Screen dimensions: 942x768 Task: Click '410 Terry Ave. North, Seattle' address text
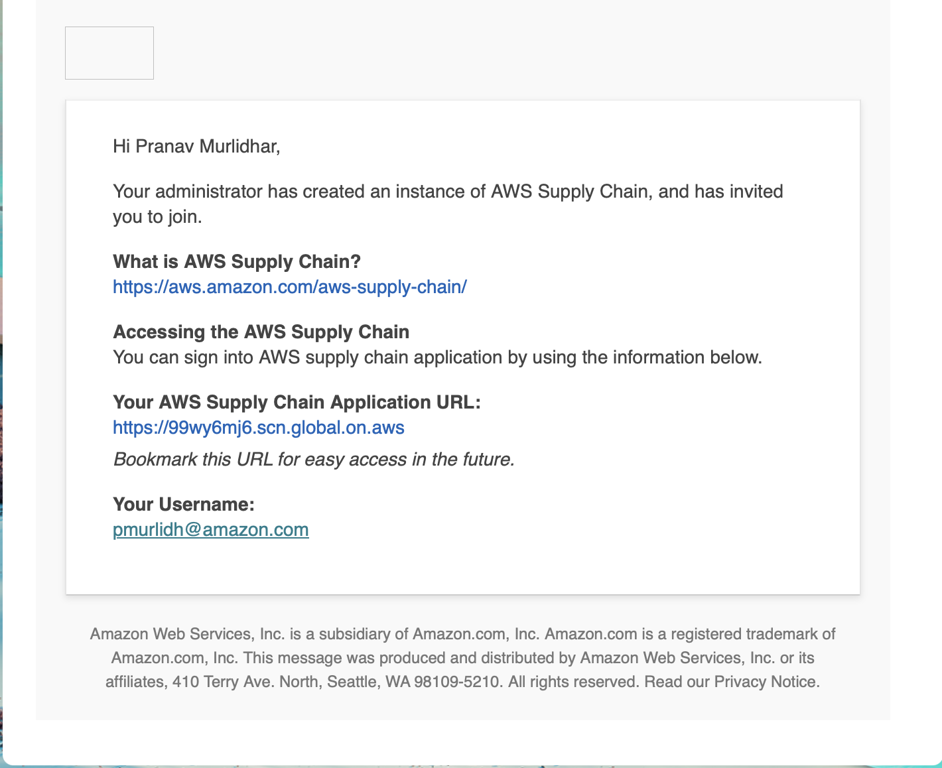coord(276,682)
